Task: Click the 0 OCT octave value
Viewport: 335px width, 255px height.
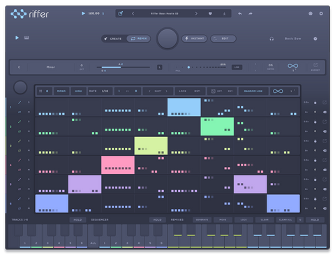Action: click(x=82, y=67)
